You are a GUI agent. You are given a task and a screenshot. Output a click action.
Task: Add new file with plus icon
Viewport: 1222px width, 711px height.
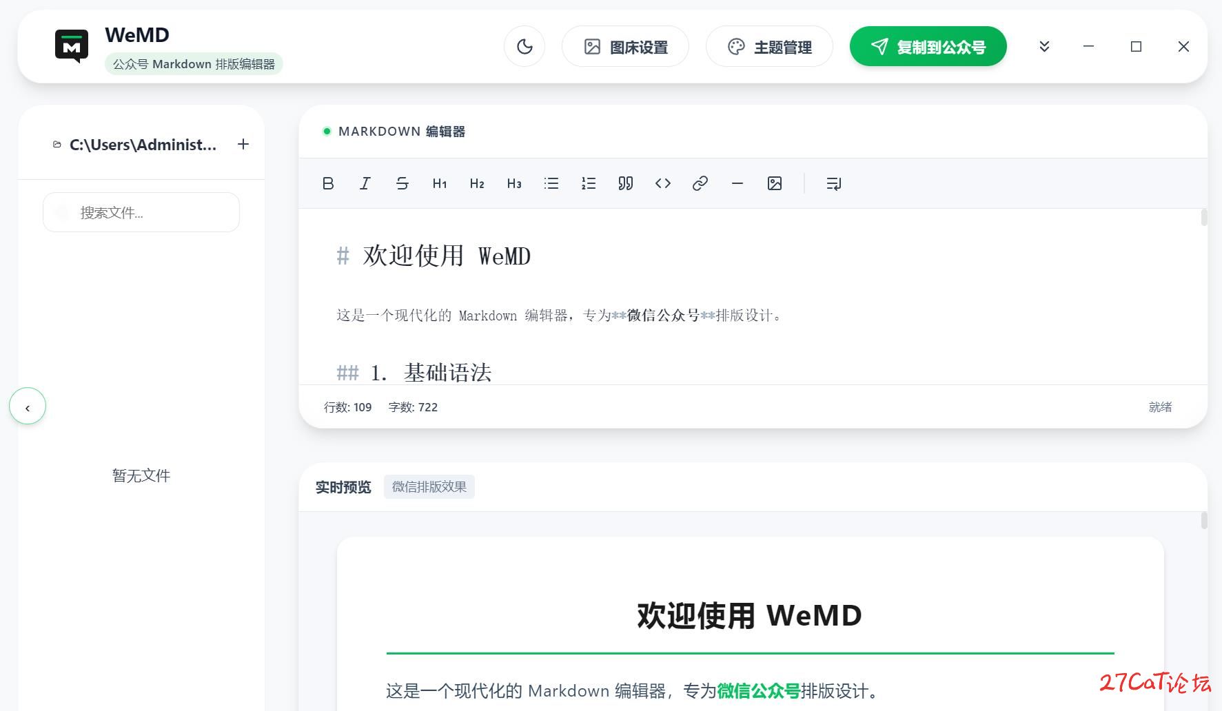[x=243, y=144]
